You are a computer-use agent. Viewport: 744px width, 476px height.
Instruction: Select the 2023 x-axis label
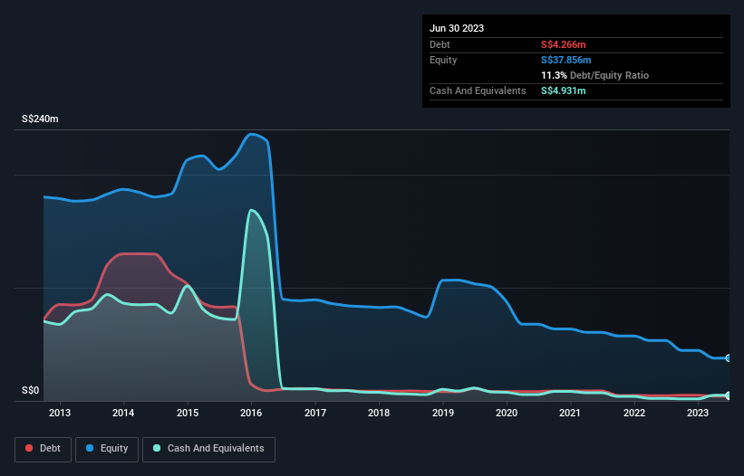point(698,413)
